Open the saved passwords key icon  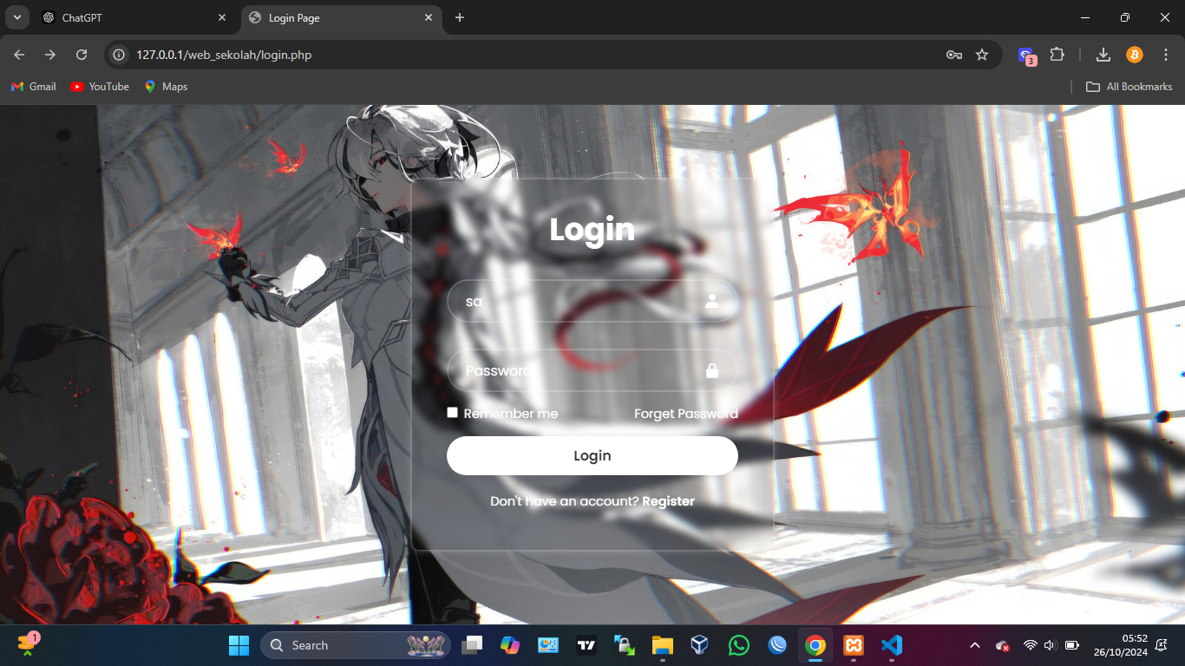click(x=954, y=55)
